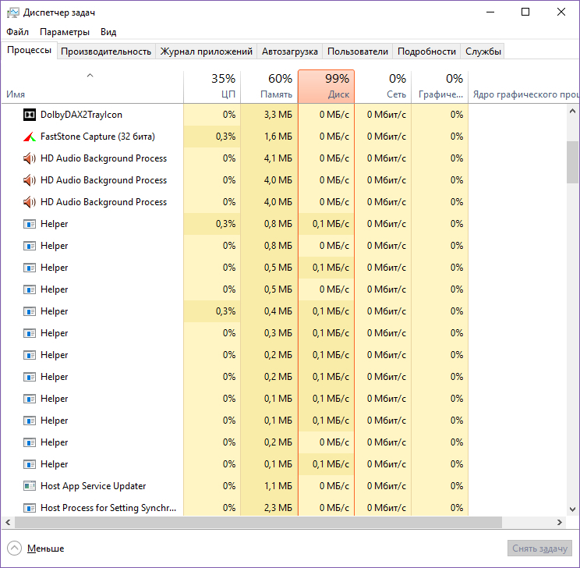Open the Файл menu
The image size is (580, 568).
pyautogui.click(x=17, y=32)
